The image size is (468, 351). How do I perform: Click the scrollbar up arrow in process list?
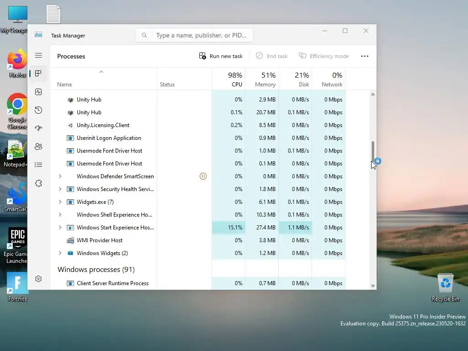coord(373,94)
